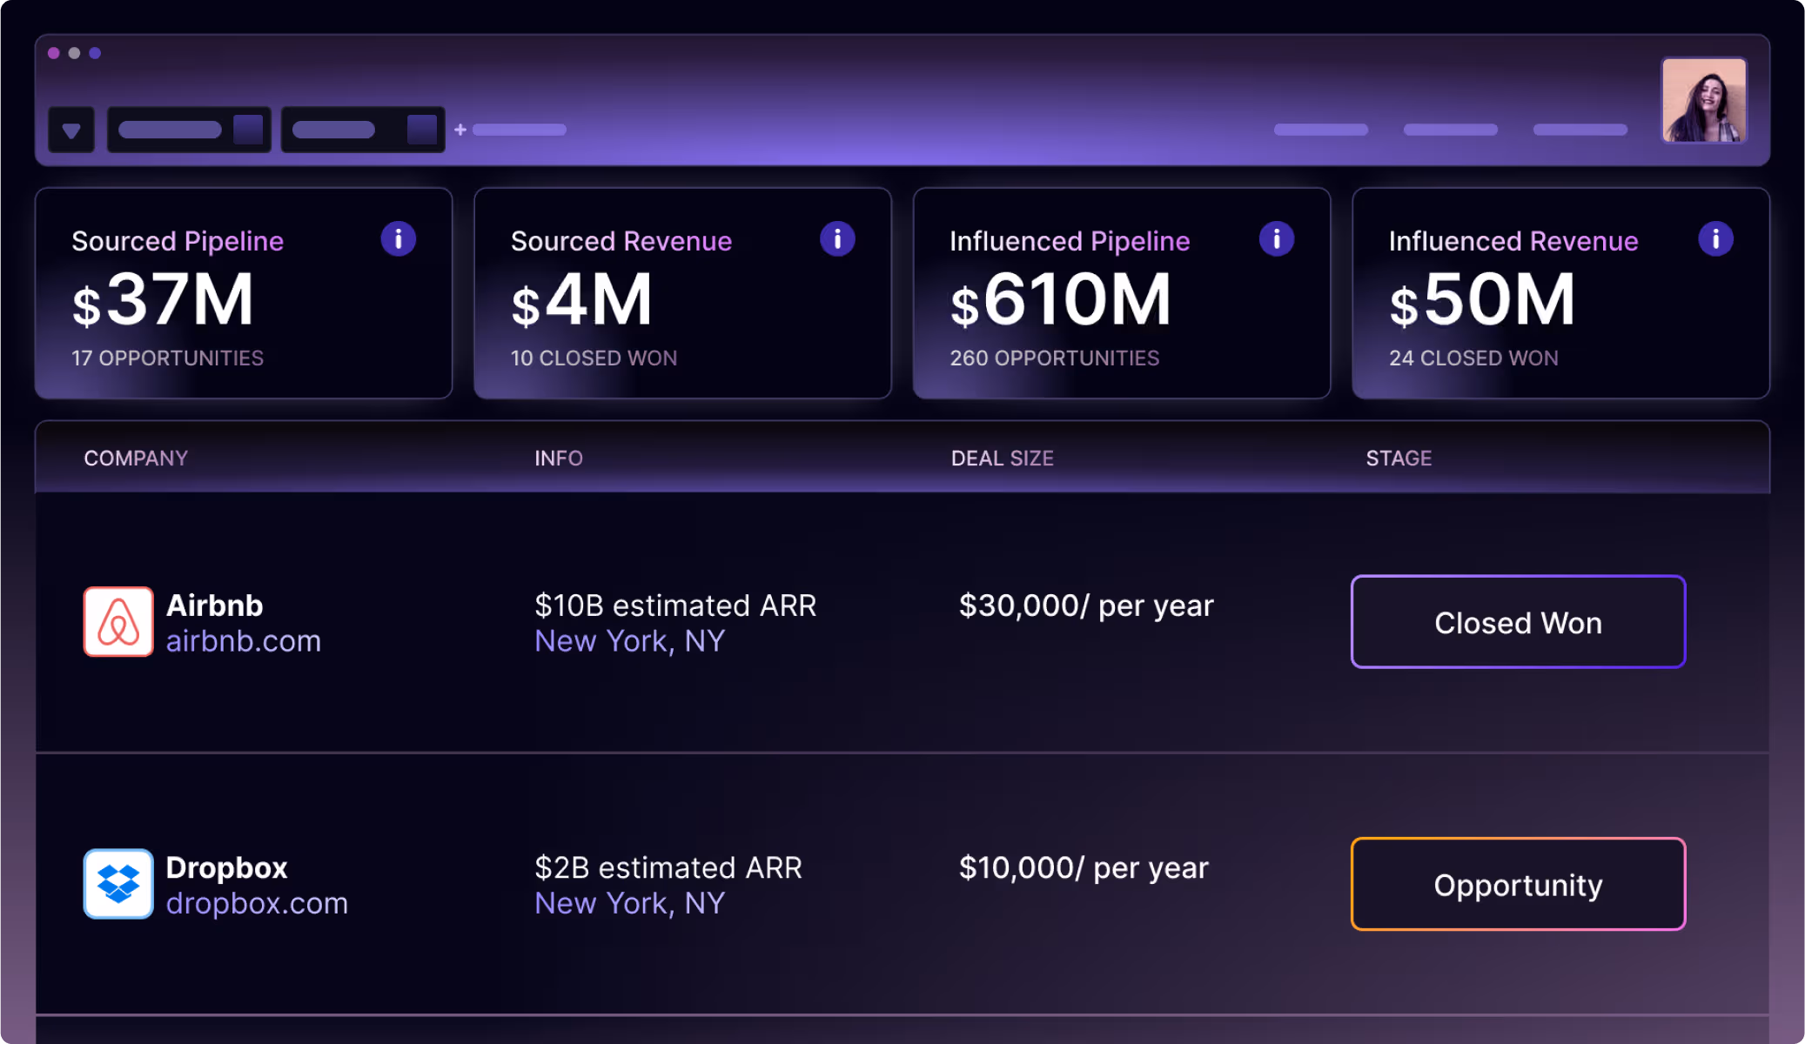Click the Airbnb logo
This screenshot has height=1044, width=1805.
(118, 622)
